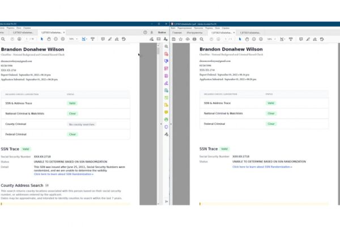Click the vertical scrollbar thumb in left window
Image resolution: width=340 pixels, height=227 pixels.
(158, 51)
